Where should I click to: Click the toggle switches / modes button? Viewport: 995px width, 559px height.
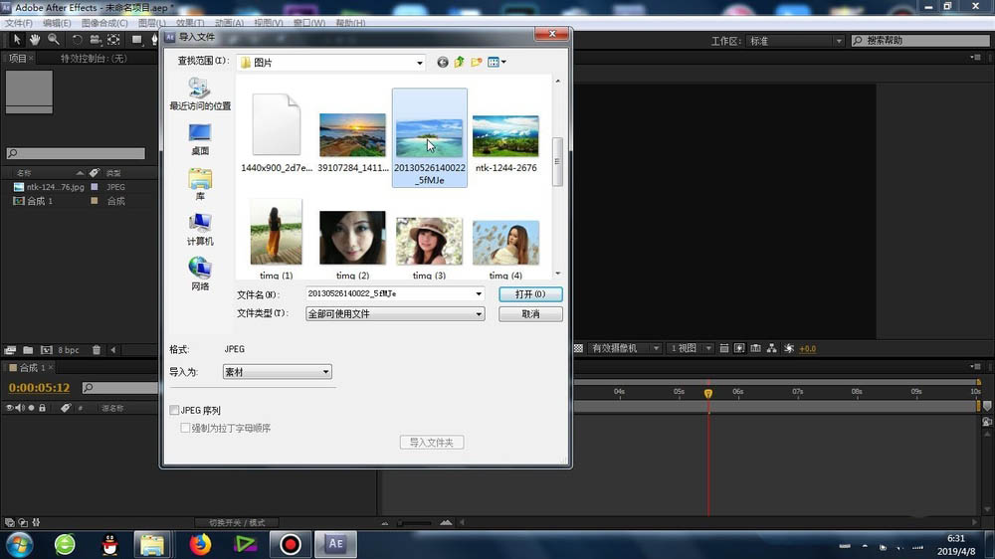click(238, 523)
